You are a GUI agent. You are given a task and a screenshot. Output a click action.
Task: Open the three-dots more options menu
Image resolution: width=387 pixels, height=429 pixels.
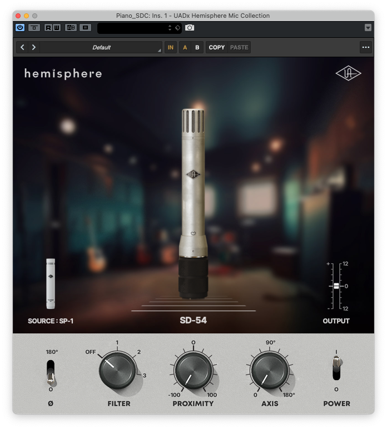[366, 47]
